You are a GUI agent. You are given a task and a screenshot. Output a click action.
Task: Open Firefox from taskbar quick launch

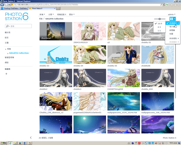tap(20, 143)
